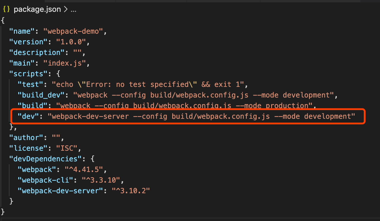Select the webpack-dev-server command string
The image size is (380, 221).
[201, 116]
